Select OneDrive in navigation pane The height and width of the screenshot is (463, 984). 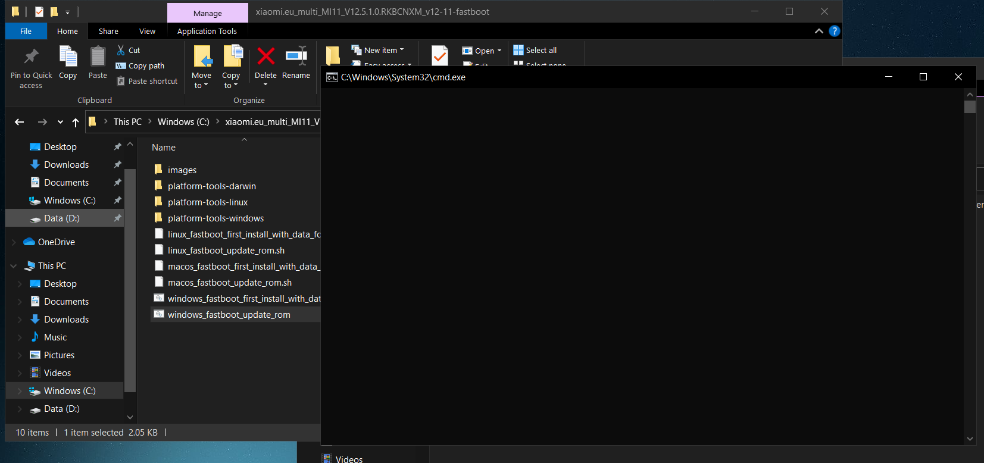coord(56,242)
